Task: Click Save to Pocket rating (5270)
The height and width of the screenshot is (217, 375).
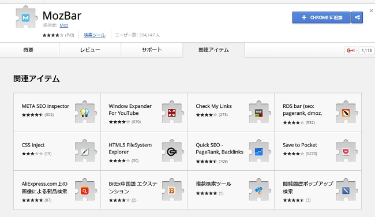Action: (300, 154)
